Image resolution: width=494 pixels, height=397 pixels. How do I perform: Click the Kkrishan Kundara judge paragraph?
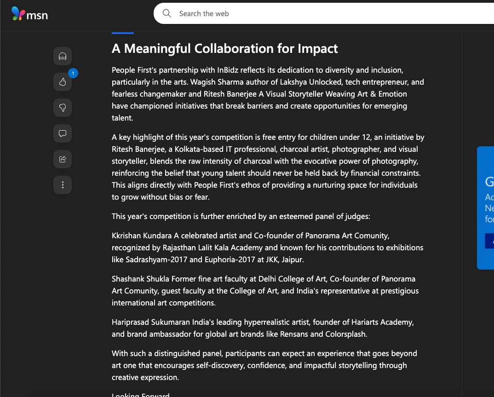pyautogui.click(x=268, y=247)
